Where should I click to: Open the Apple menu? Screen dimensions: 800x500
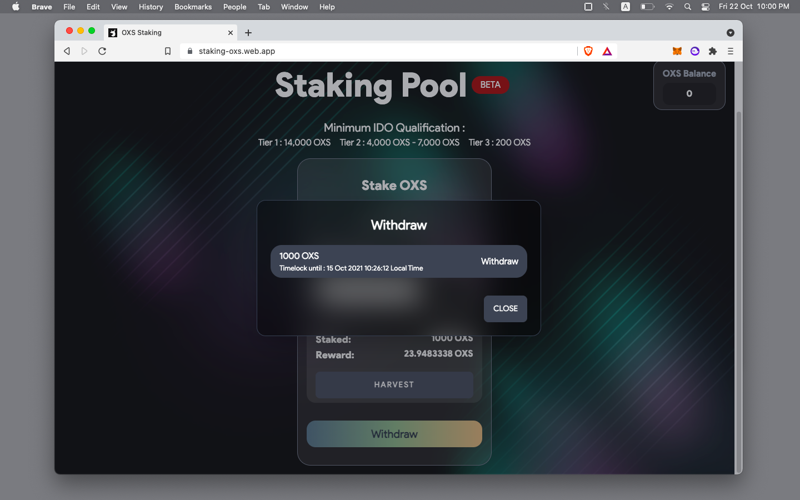[16, 7]
